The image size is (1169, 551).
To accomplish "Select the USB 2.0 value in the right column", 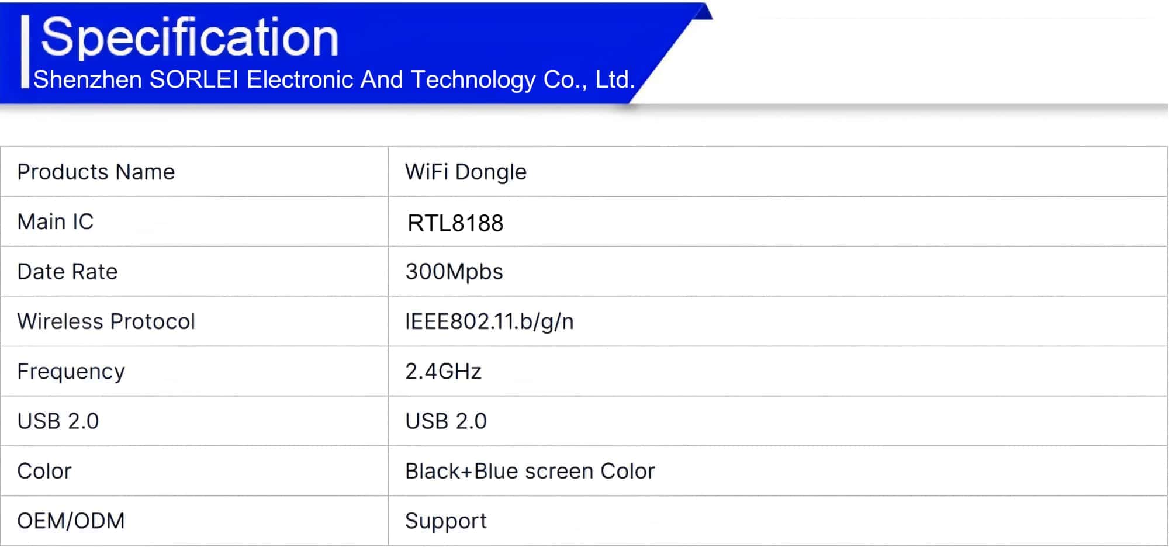I will pyautogui.click(x=445, y=421).
